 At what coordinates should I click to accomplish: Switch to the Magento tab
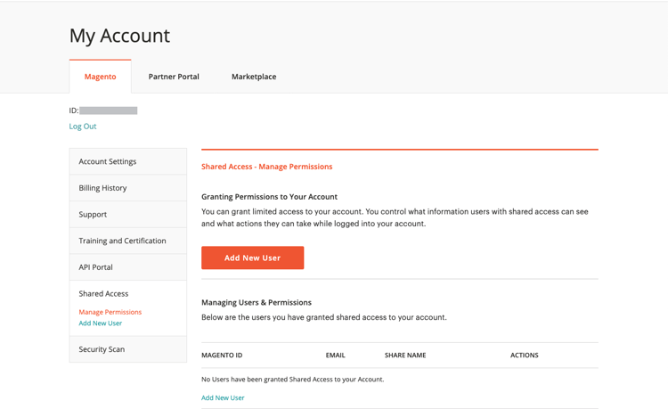[100, 77]
